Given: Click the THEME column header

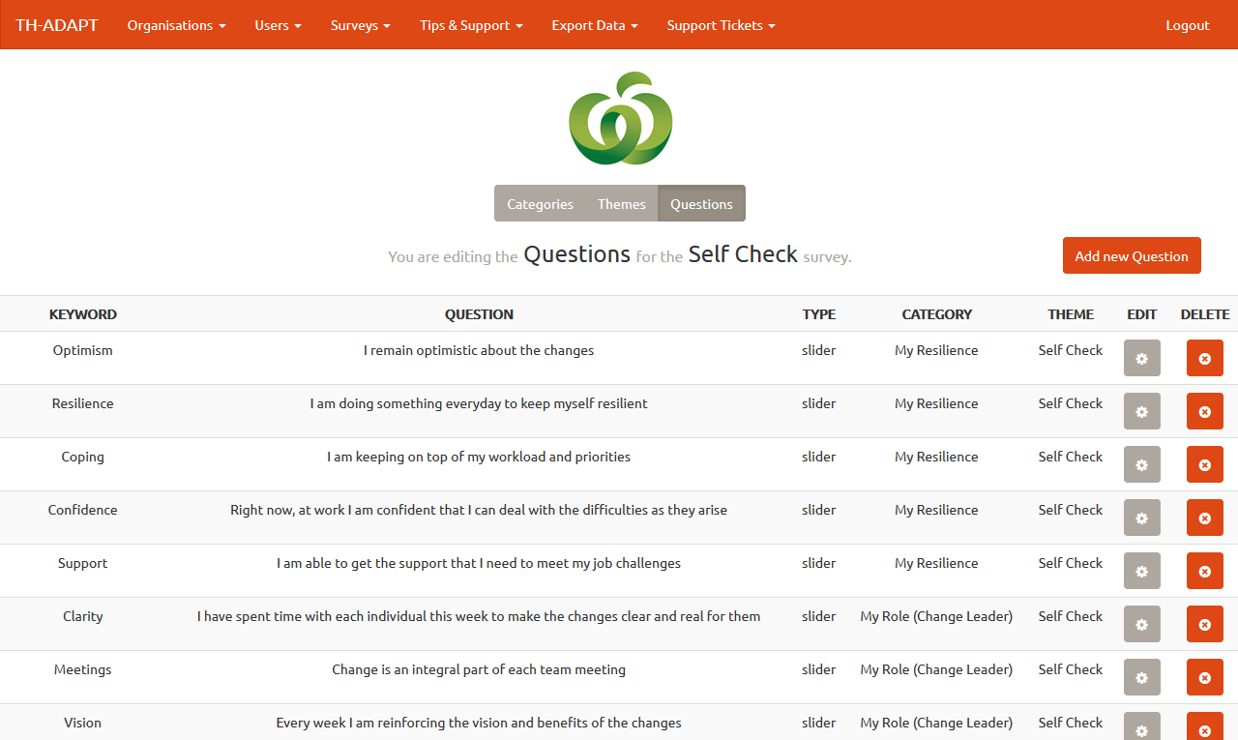Looking at the screenshot, I should click(x=1071, y=314).
